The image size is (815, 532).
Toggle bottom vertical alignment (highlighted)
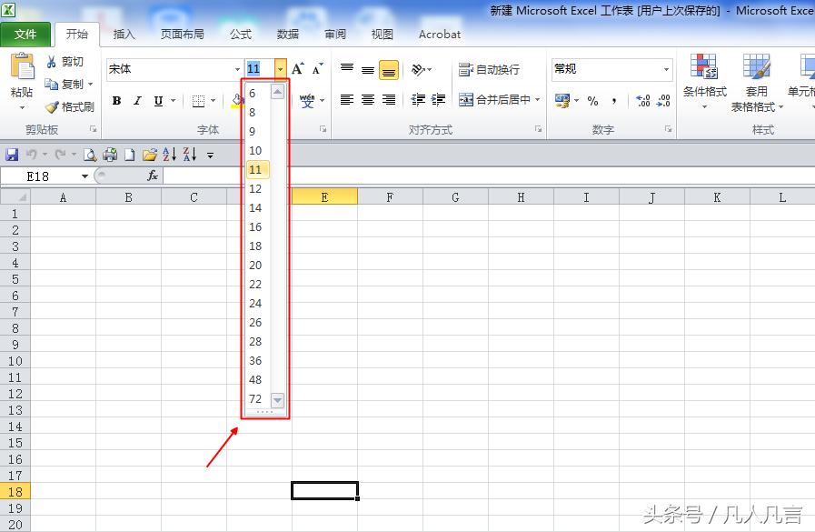pos(389,70)
